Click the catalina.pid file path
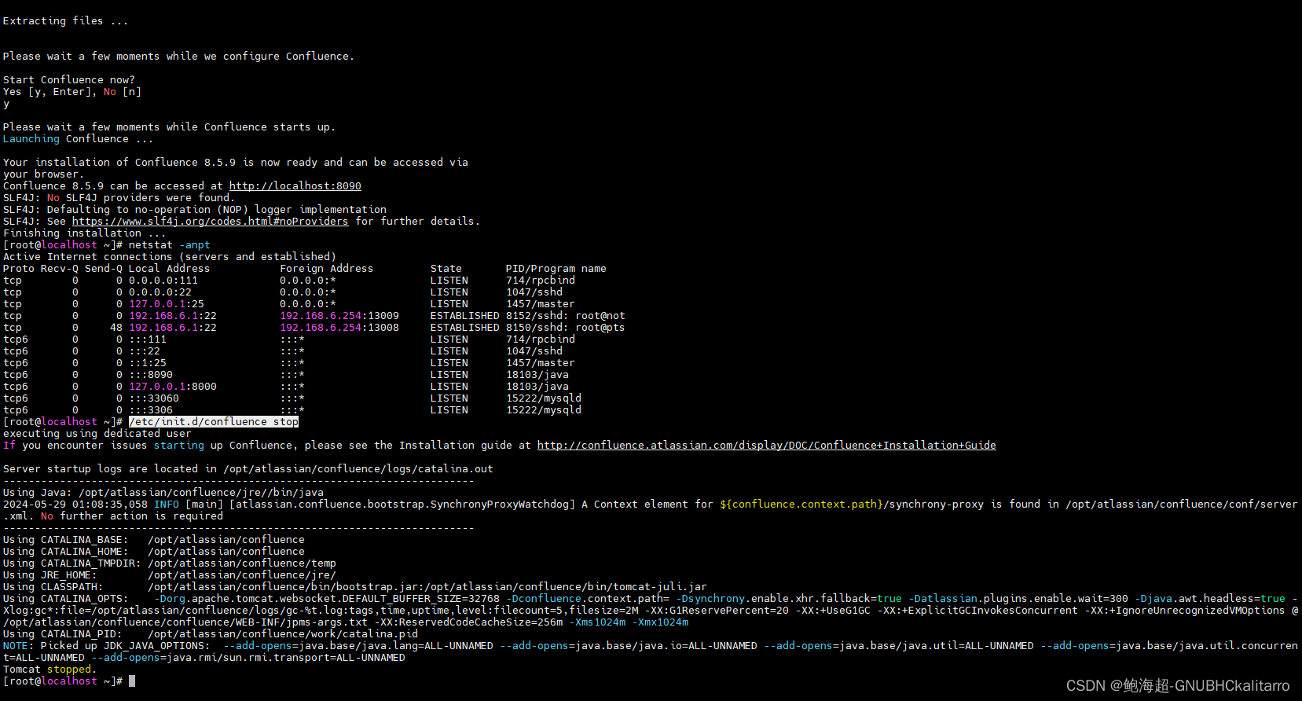Image resolution: width=1302 pixels, height=701 pixels. [283, 634]
